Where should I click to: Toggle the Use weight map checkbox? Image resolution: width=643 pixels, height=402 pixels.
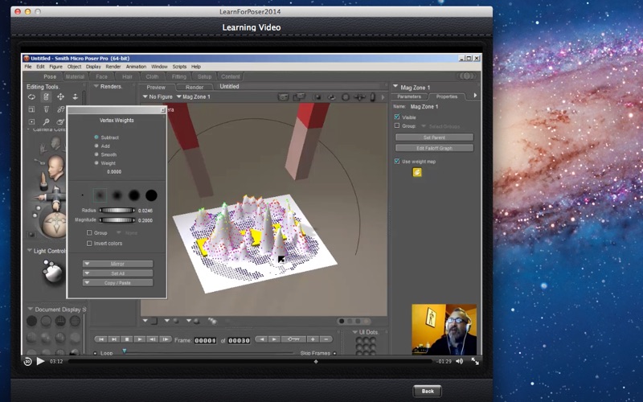[396, 162]
